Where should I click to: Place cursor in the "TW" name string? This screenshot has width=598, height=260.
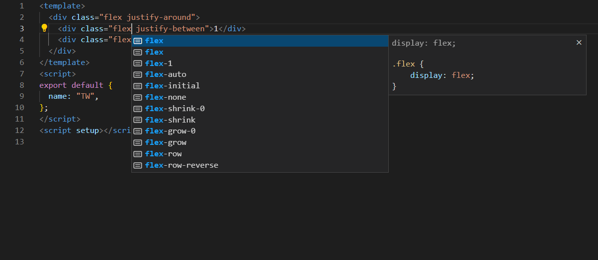[x=85, y=96]
